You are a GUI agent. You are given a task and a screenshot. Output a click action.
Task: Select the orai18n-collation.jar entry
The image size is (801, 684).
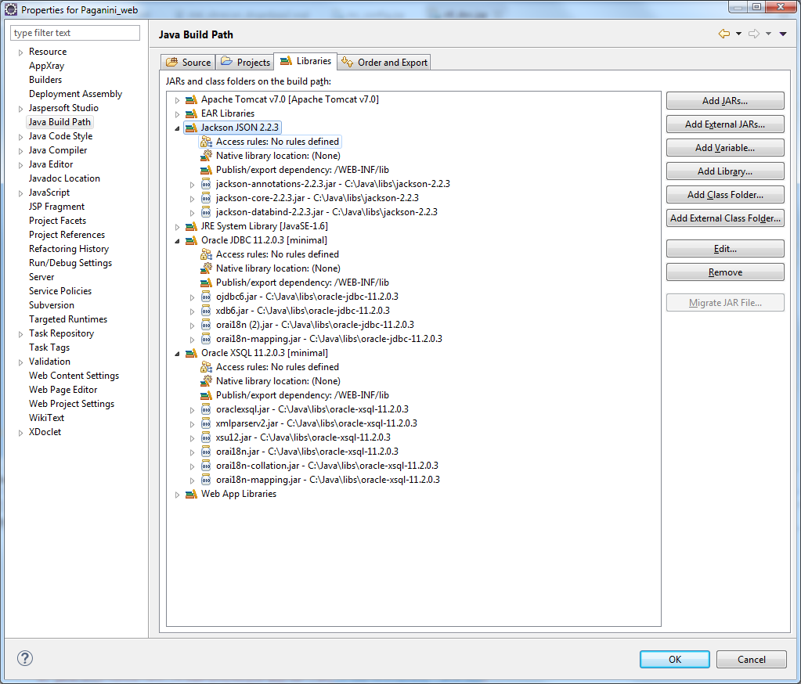pyautogui.click(x=327, y=466)
